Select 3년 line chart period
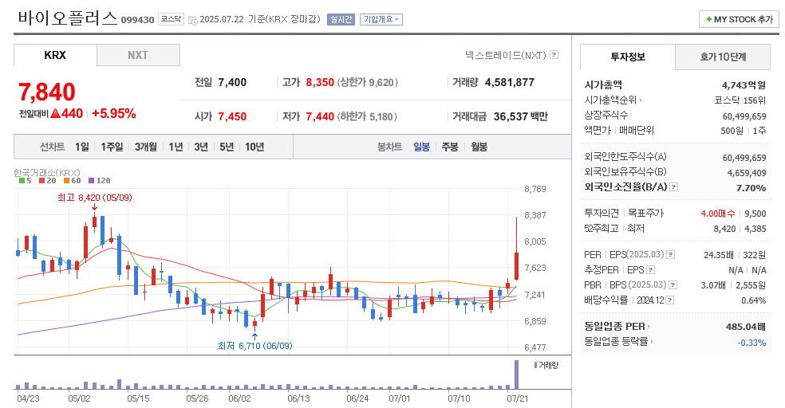The image size is (785, 408). pyautogui.click(x=201, y=147)
